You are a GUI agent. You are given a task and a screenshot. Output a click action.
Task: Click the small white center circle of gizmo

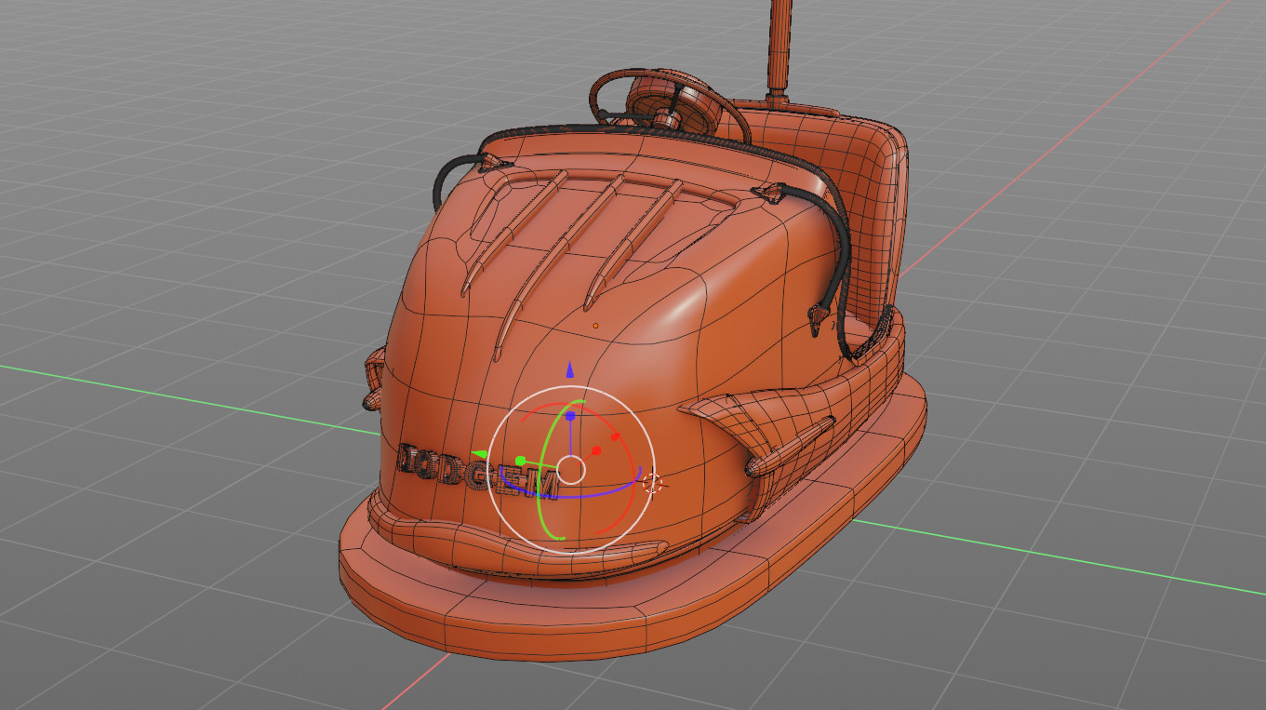(571, 470)
